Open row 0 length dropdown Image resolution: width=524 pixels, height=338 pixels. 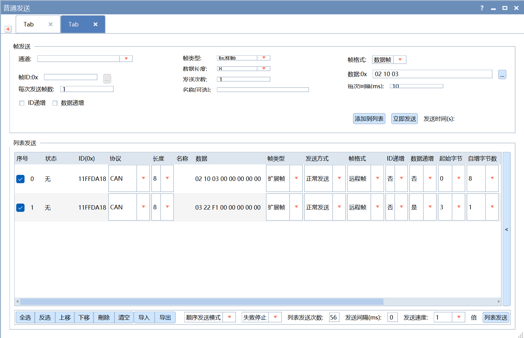167,178
